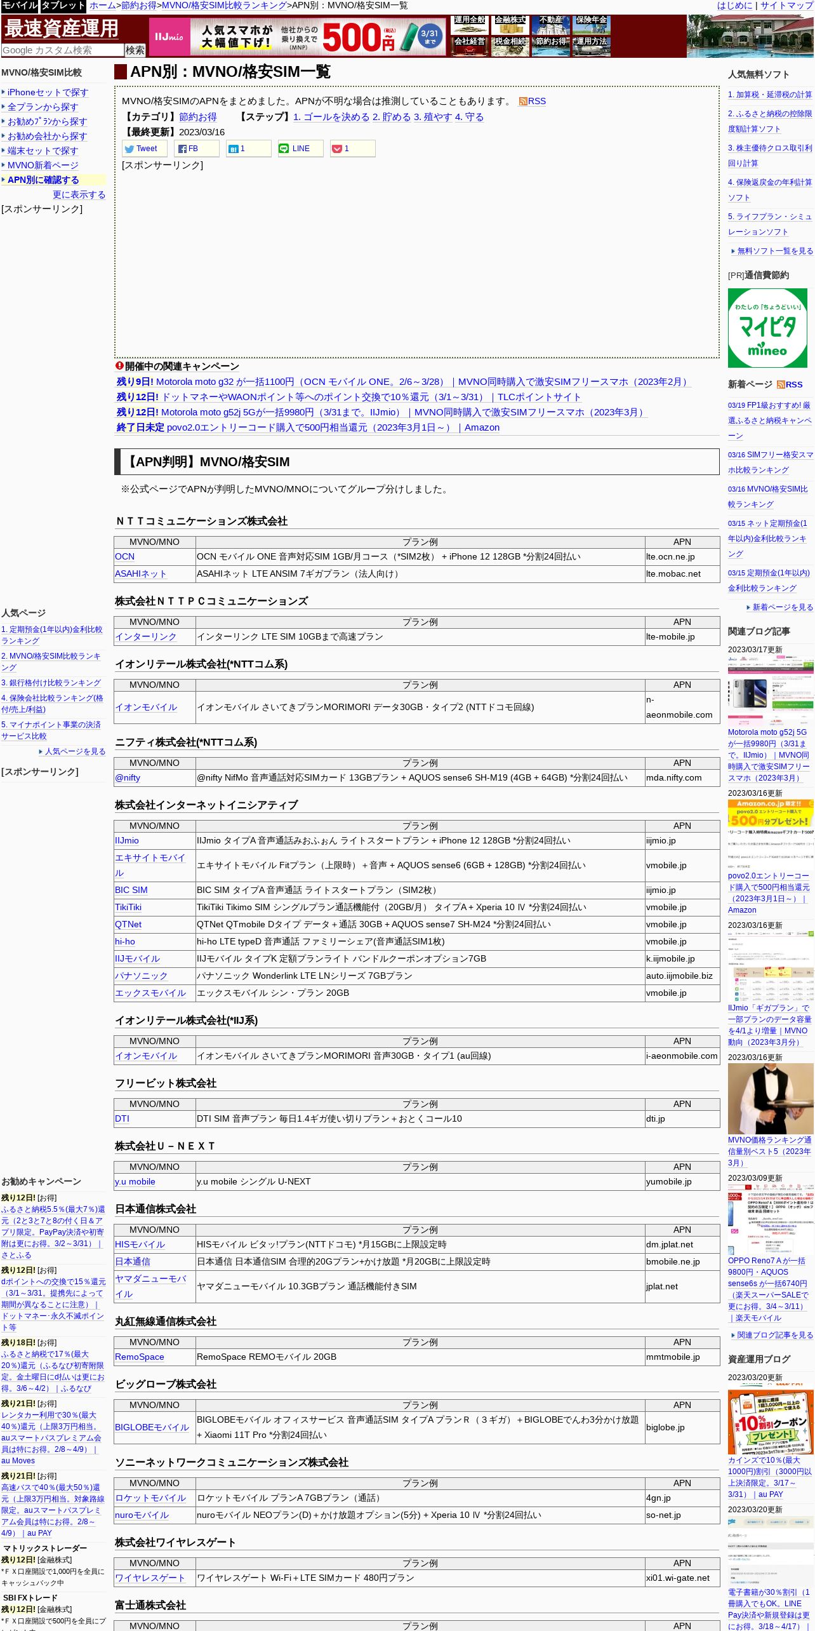The height and width of the screenshot is (1631, 815).
Task: Click lte.ocn.ne.jp APN cell text
Action: click(670, 556)
